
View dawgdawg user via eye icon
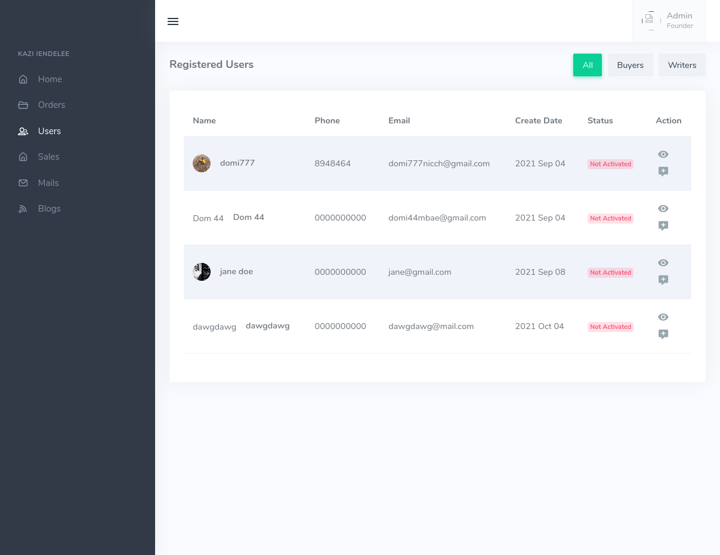[663, 317]
